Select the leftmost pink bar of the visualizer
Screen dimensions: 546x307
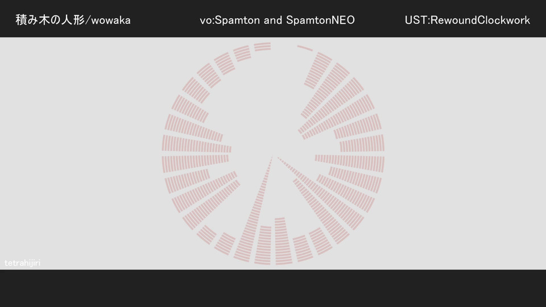click(195, 164)
